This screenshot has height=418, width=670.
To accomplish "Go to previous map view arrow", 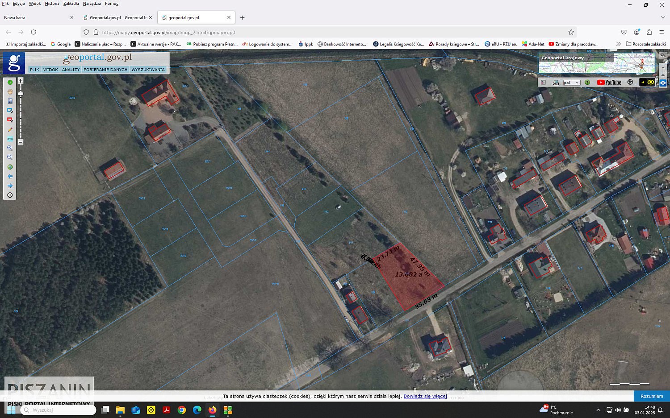I will (x=10, y=176).
